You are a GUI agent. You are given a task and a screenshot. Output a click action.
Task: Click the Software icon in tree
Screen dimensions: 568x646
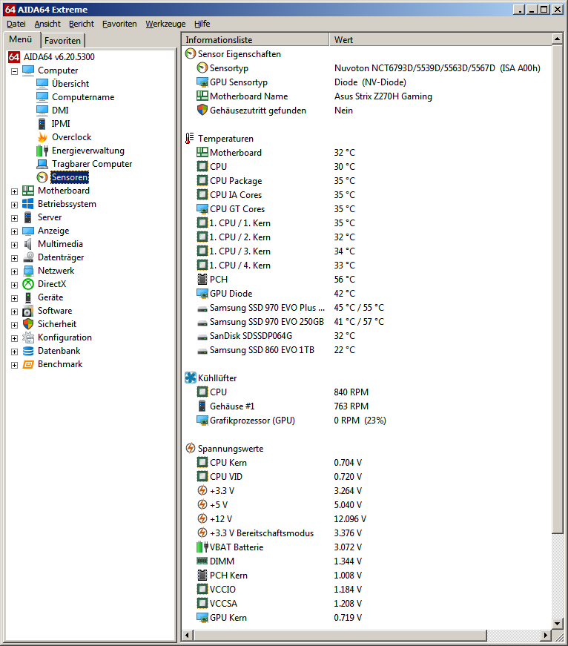[x=28, y=311]
